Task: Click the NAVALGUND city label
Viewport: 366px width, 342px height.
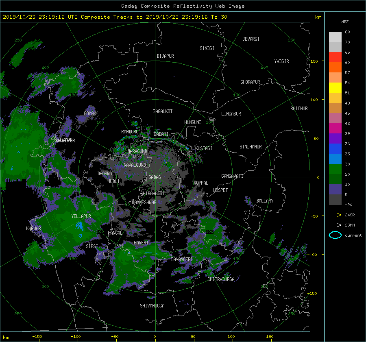Action: (135, 165)
